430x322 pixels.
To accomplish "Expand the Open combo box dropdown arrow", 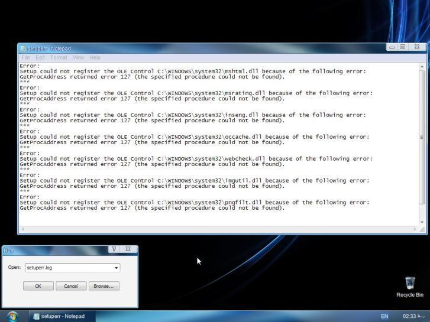I will pyautogui.click(x=117, y=268).
